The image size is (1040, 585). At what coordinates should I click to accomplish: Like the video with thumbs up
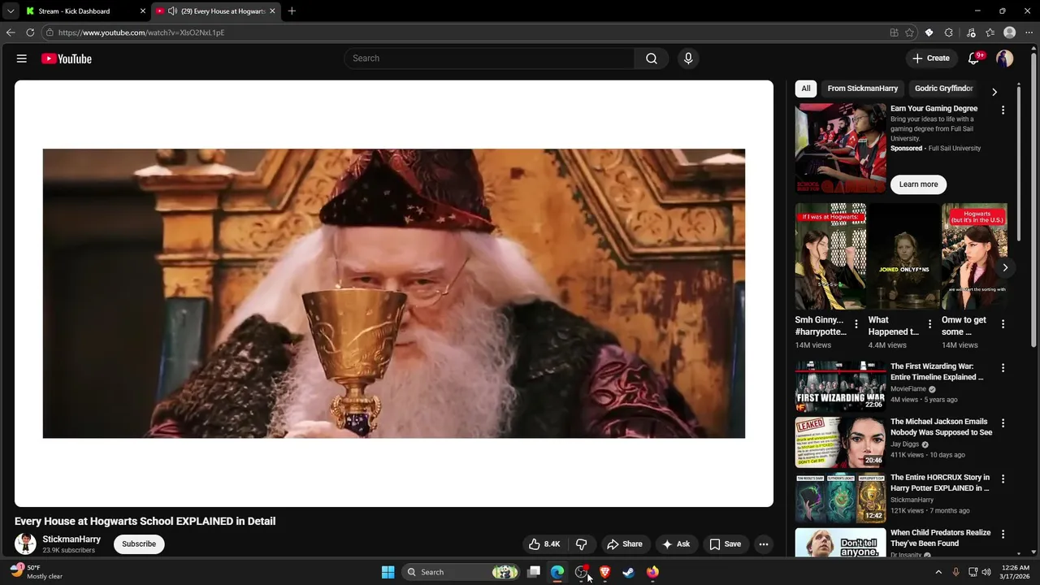click(x=544, y=544)
